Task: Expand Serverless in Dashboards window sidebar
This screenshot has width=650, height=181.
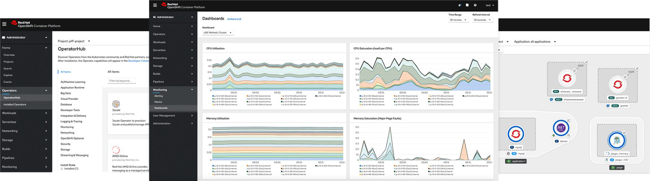Action: click(173, 50)
